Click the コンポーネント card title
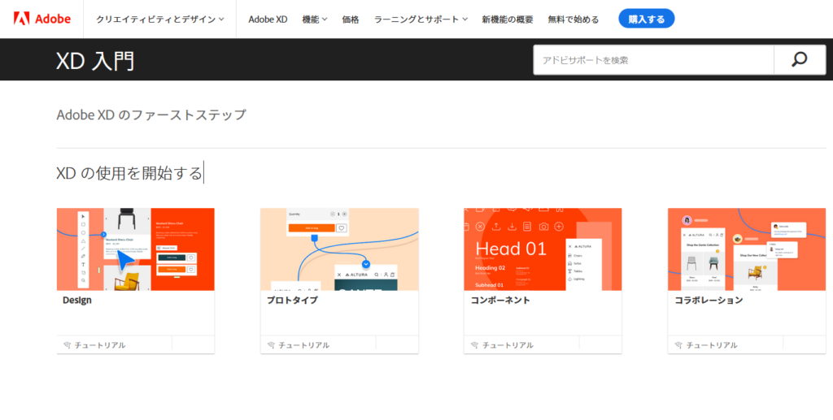The width and height of the screenshot is (833, 420). tap(500, 300)
